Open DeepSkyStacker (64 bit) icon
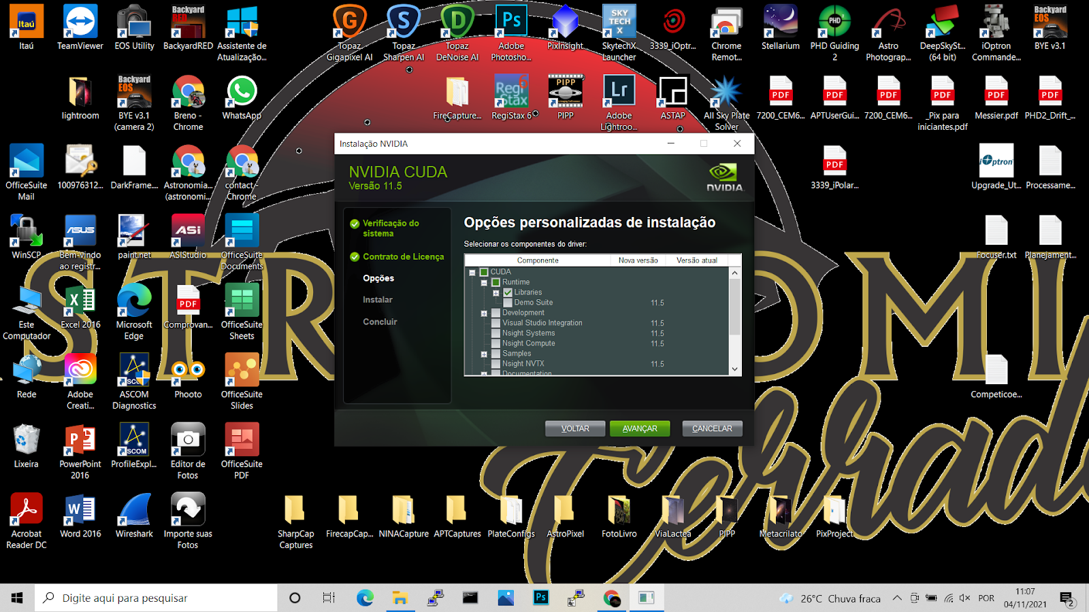Viewport: 1089px width, 612px height. click(x=943, y=33)
